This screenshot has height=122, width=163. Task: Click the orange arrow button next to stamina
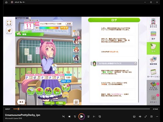(64, 28)
